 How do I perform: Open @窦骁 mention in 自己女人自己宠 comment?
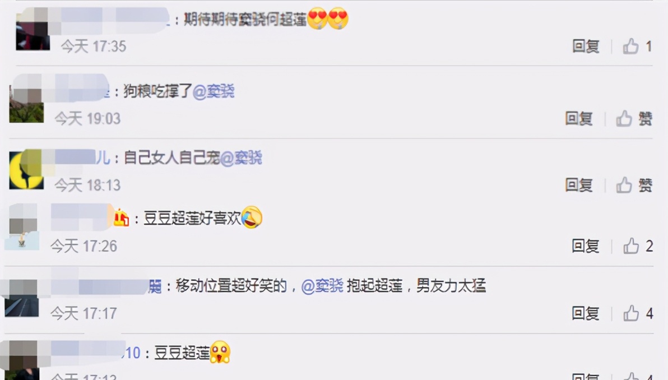point(241,158)
